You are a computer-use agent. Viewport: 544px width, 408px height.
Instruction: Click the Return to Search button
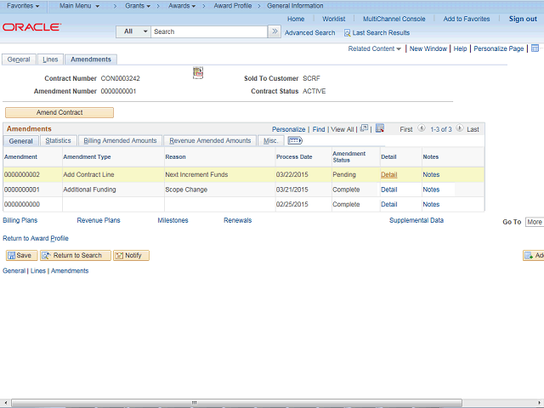click(76, 255)
